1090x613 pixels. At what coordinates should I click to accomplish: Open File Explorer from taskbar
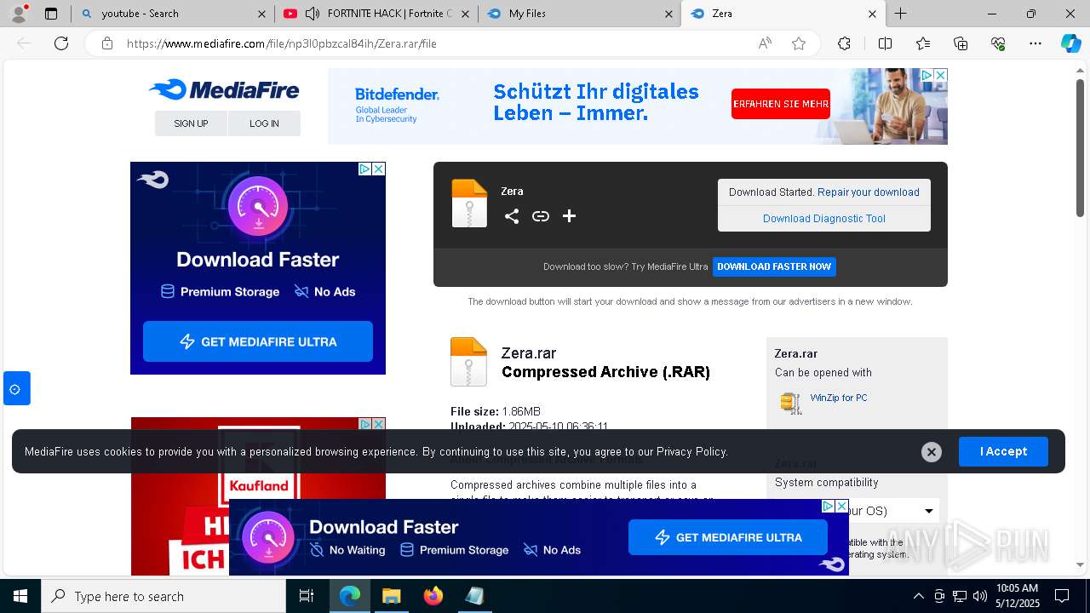(391, 596)
